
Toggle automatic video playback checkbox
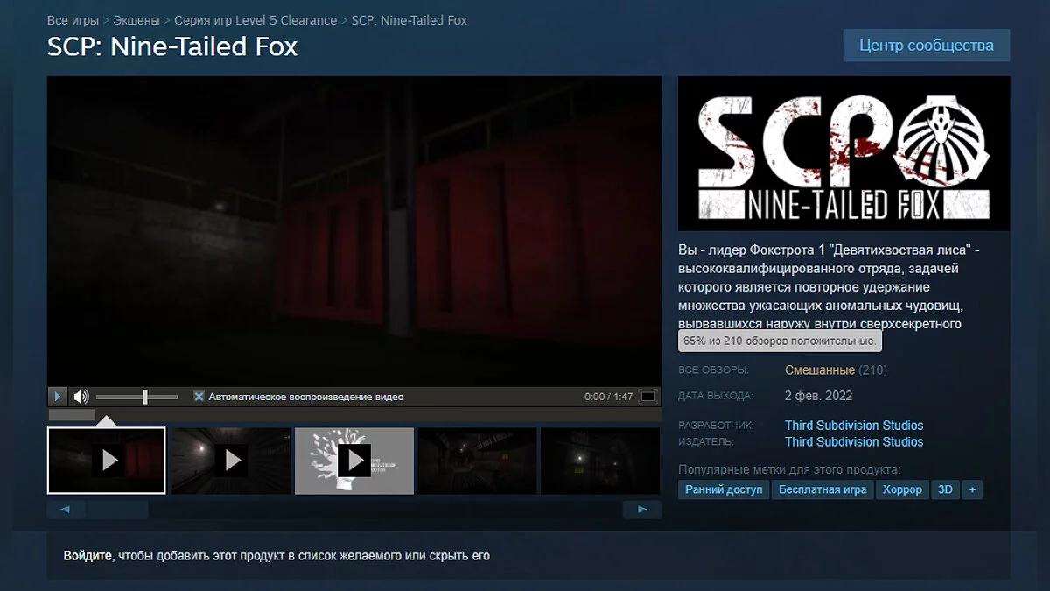(199, 397)
